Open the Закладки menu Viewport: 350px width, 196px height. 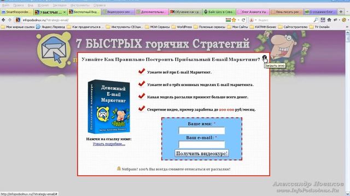coord(60,5)
